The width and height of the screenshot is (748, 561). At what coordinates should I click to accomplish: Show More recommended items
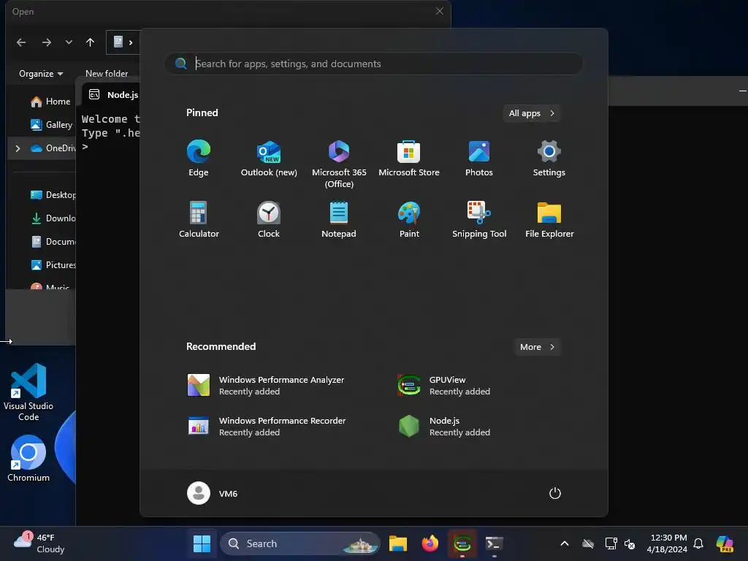537,347
